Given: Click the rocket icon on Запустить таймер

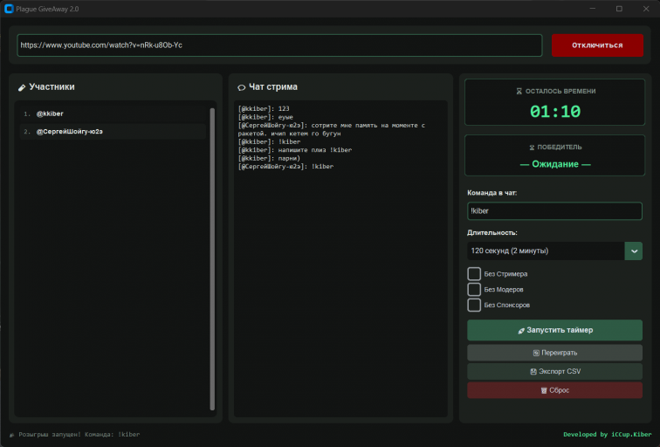Looking at the screenshot, I should (521, 331).
